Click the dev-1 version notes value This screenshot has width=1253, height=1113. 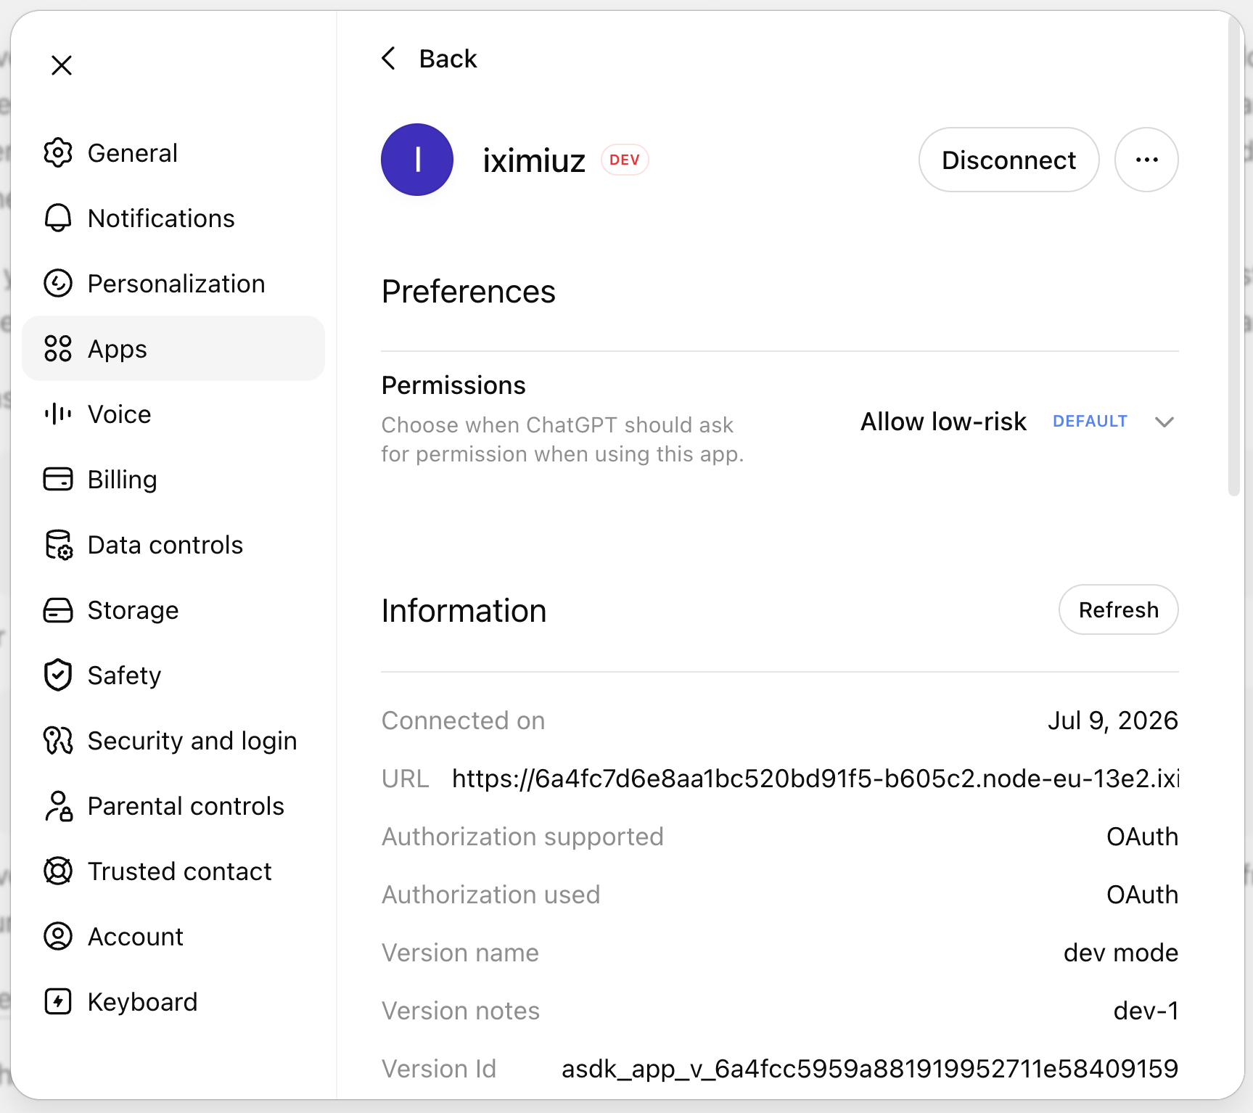(1146, 1011)
